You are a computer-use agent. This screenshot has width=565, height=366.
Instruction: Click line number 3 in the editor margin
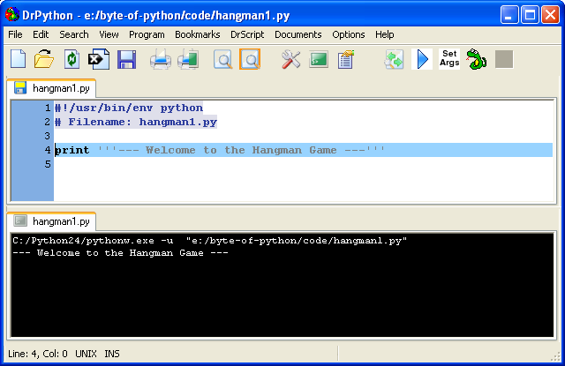click(x=48, y=136)
